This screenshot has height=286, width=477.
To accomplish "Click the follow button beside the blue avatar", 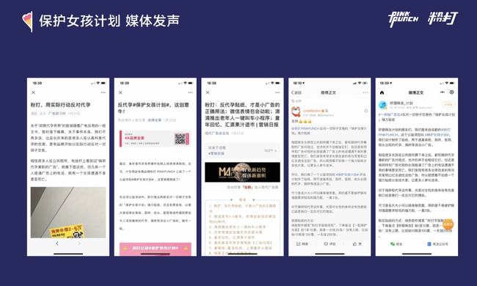I will click(x=448, y=105).
